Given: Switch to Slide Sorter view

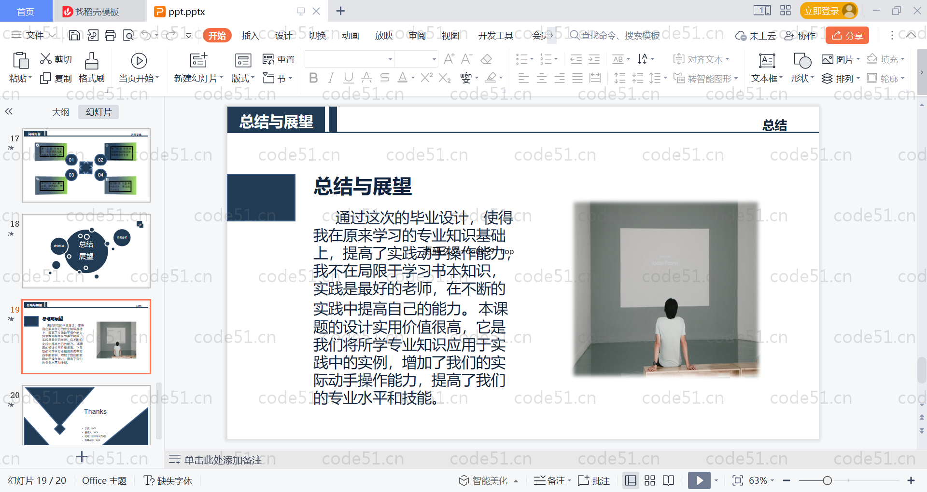Looking at the screenshot, I should click(x=650, y=480).
